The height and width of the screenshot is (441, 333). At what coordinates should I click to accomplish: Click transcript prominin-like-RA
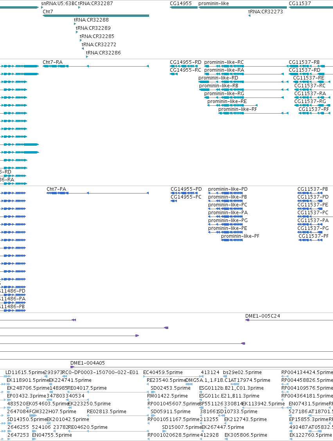tap(224, 70)
